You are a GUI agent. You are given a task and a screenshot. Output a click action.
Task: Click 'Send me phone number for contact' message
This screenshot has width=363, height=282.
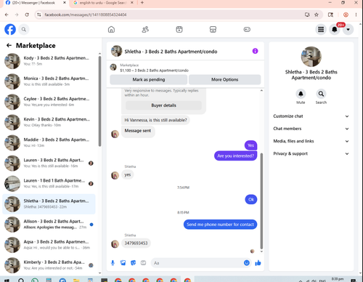pos(220,225)
